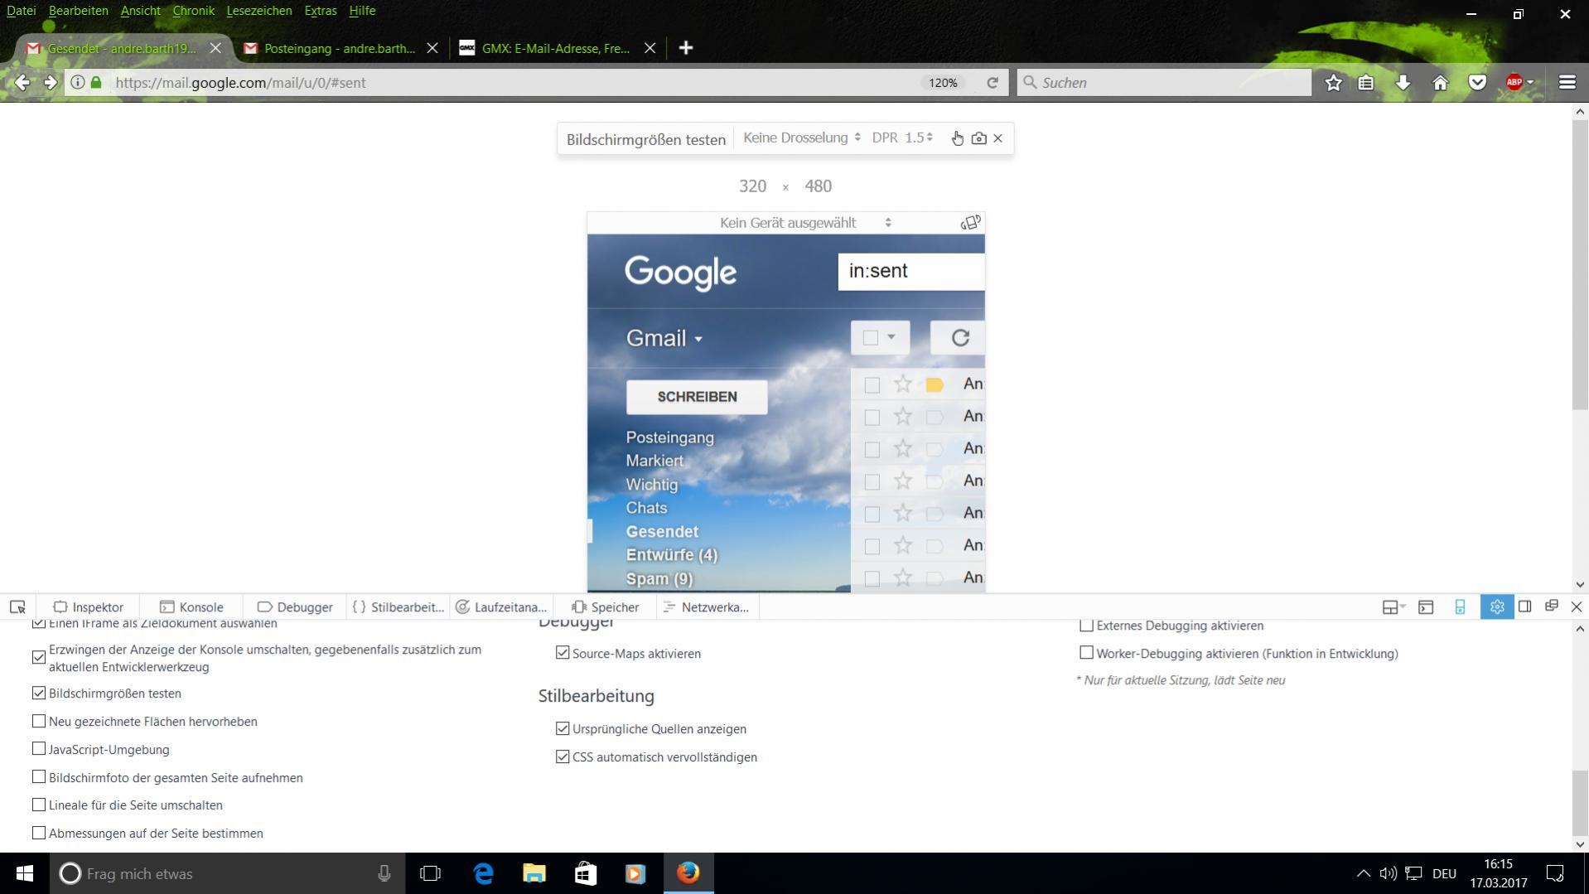The image size is (1589, 894).
Task: Click the Adblock Plus icon
Action: click(1514, 82)
